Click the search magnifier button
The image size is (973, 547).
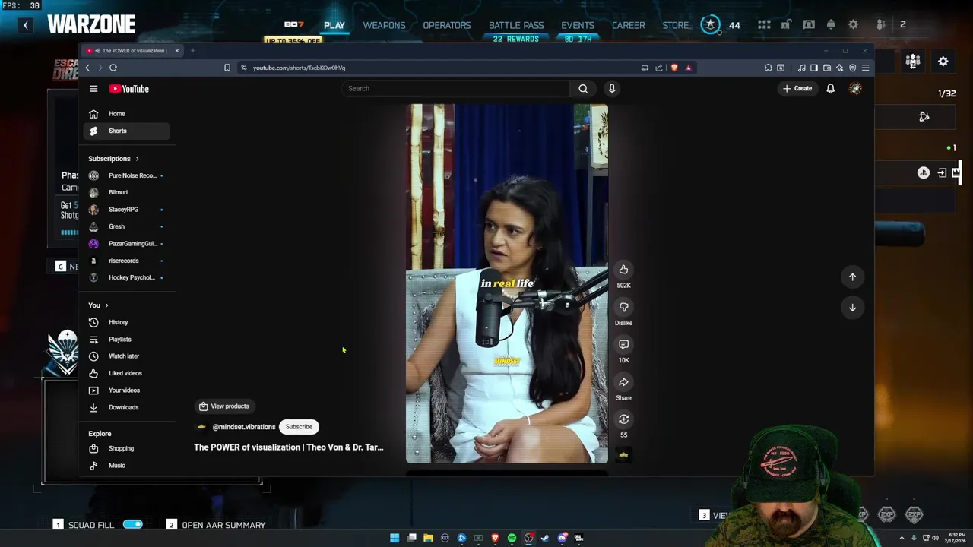tap(583, 89)
